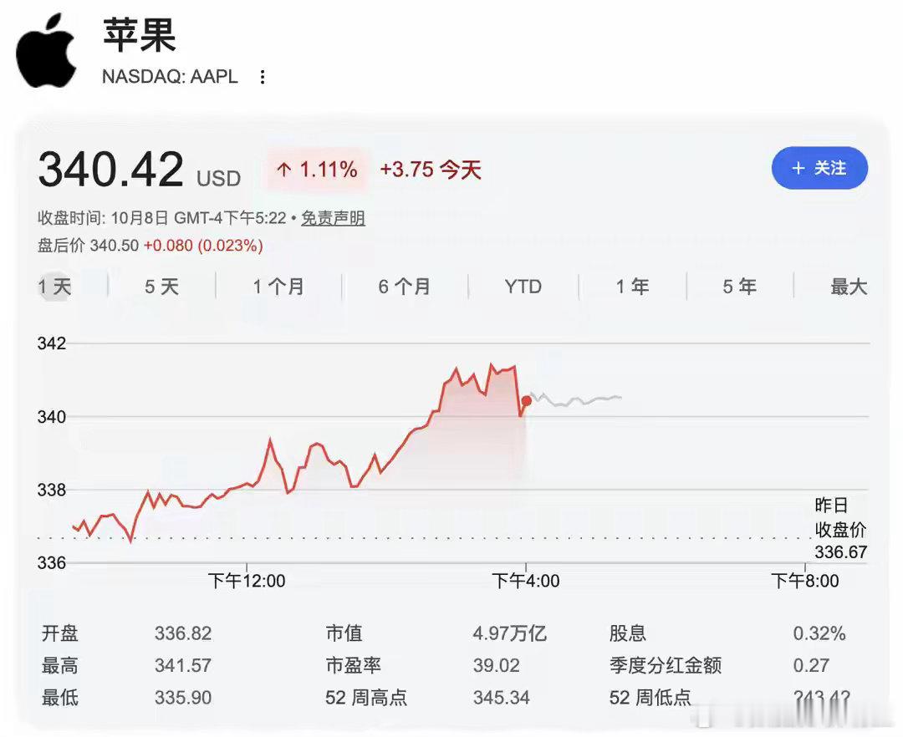Click the blue 关注 follow button
This screenshot has width=903, height=737.
click(819, 168)
